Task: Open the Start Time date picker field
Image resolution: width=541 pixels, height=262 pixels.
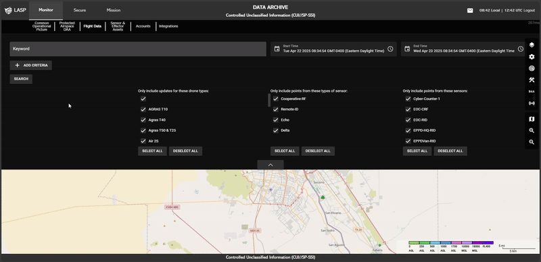Action: pyautogui.click(x=333, y=49)
